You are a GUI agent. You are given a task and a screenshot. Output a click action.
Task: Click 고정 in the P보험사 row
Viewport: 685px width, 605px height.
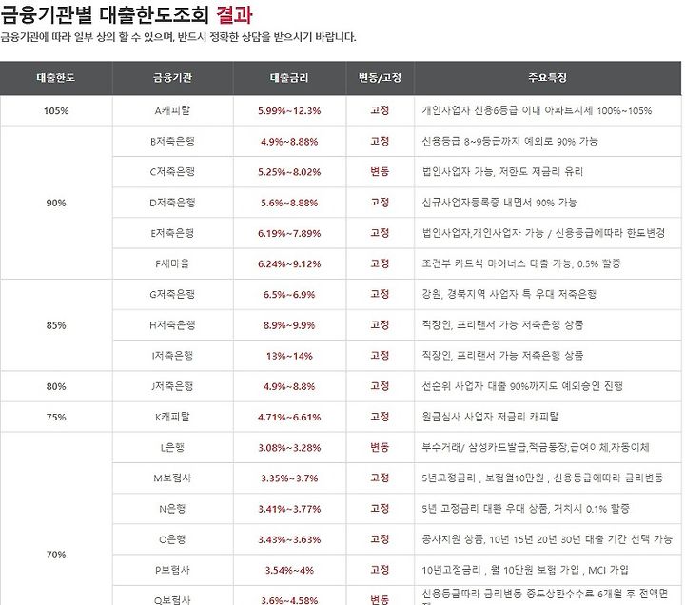pos(380,570)
